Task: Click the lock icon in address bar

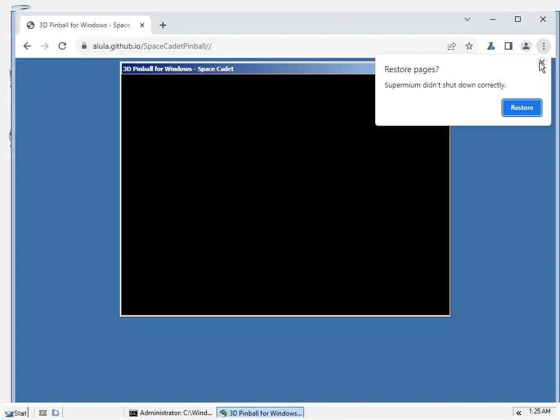Action: 84,46
